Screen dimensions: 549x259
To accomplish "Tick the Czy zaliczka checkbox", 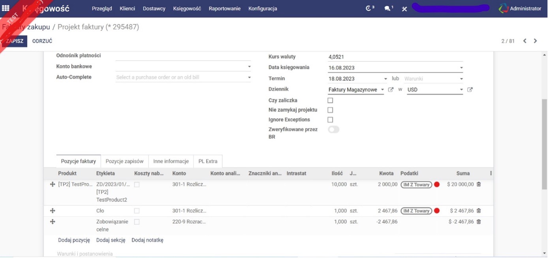I will (331, 101).
